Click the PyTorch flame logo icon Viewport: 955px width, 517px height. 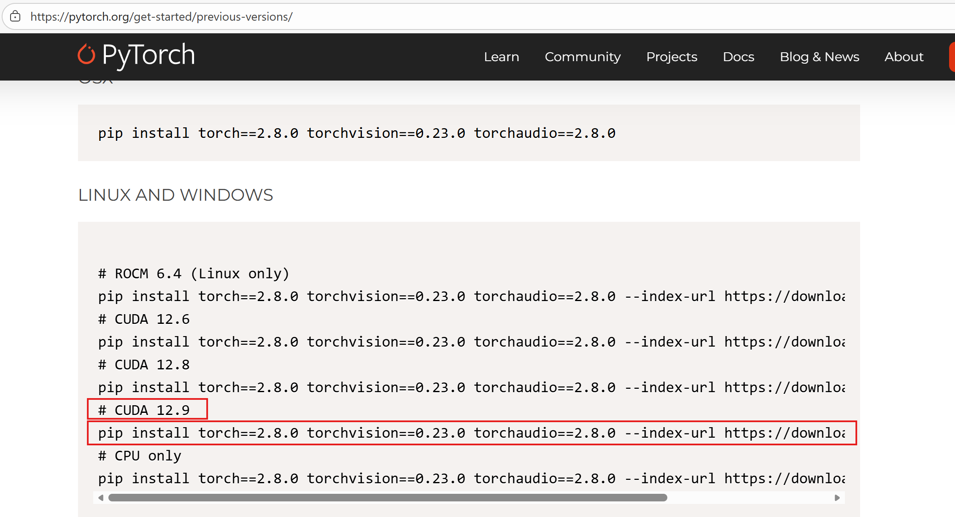(86, 54)
